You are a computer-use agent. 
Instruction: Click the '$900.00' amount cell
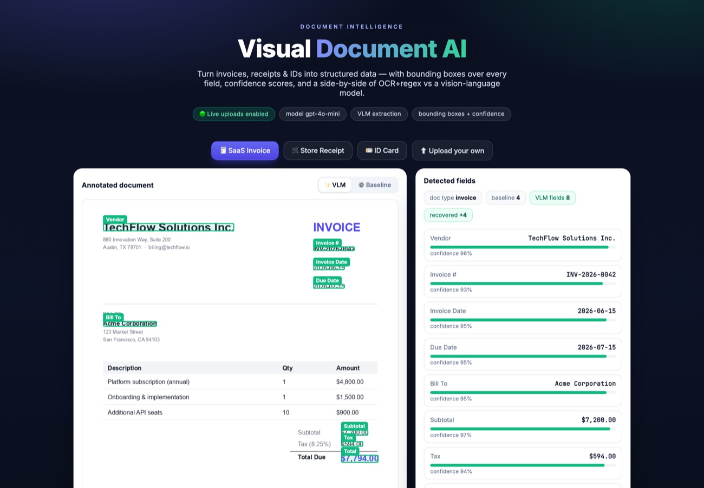(x=348, y=412)
